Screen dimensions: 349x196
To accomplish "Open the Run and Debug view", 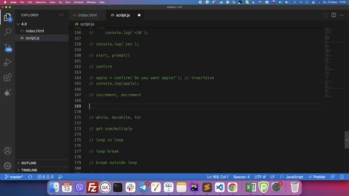I will 8,63.
